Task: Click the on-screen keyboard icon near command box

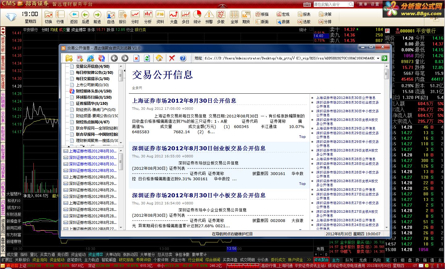Action: [307, 4]
